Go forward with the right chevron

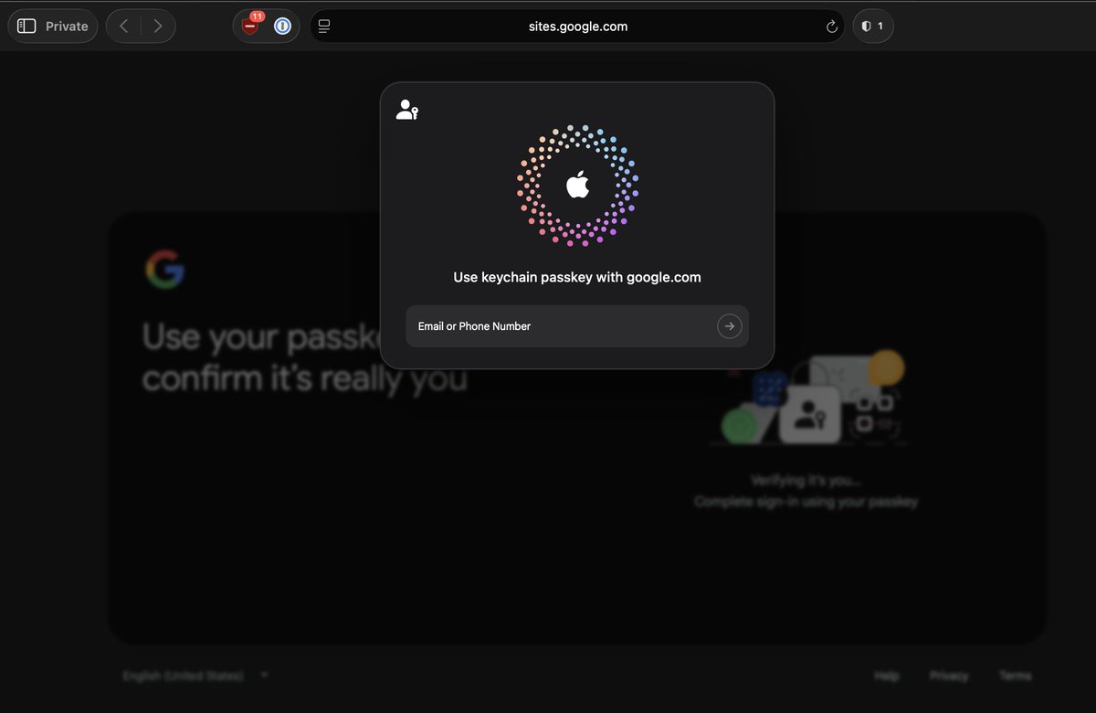158,27
